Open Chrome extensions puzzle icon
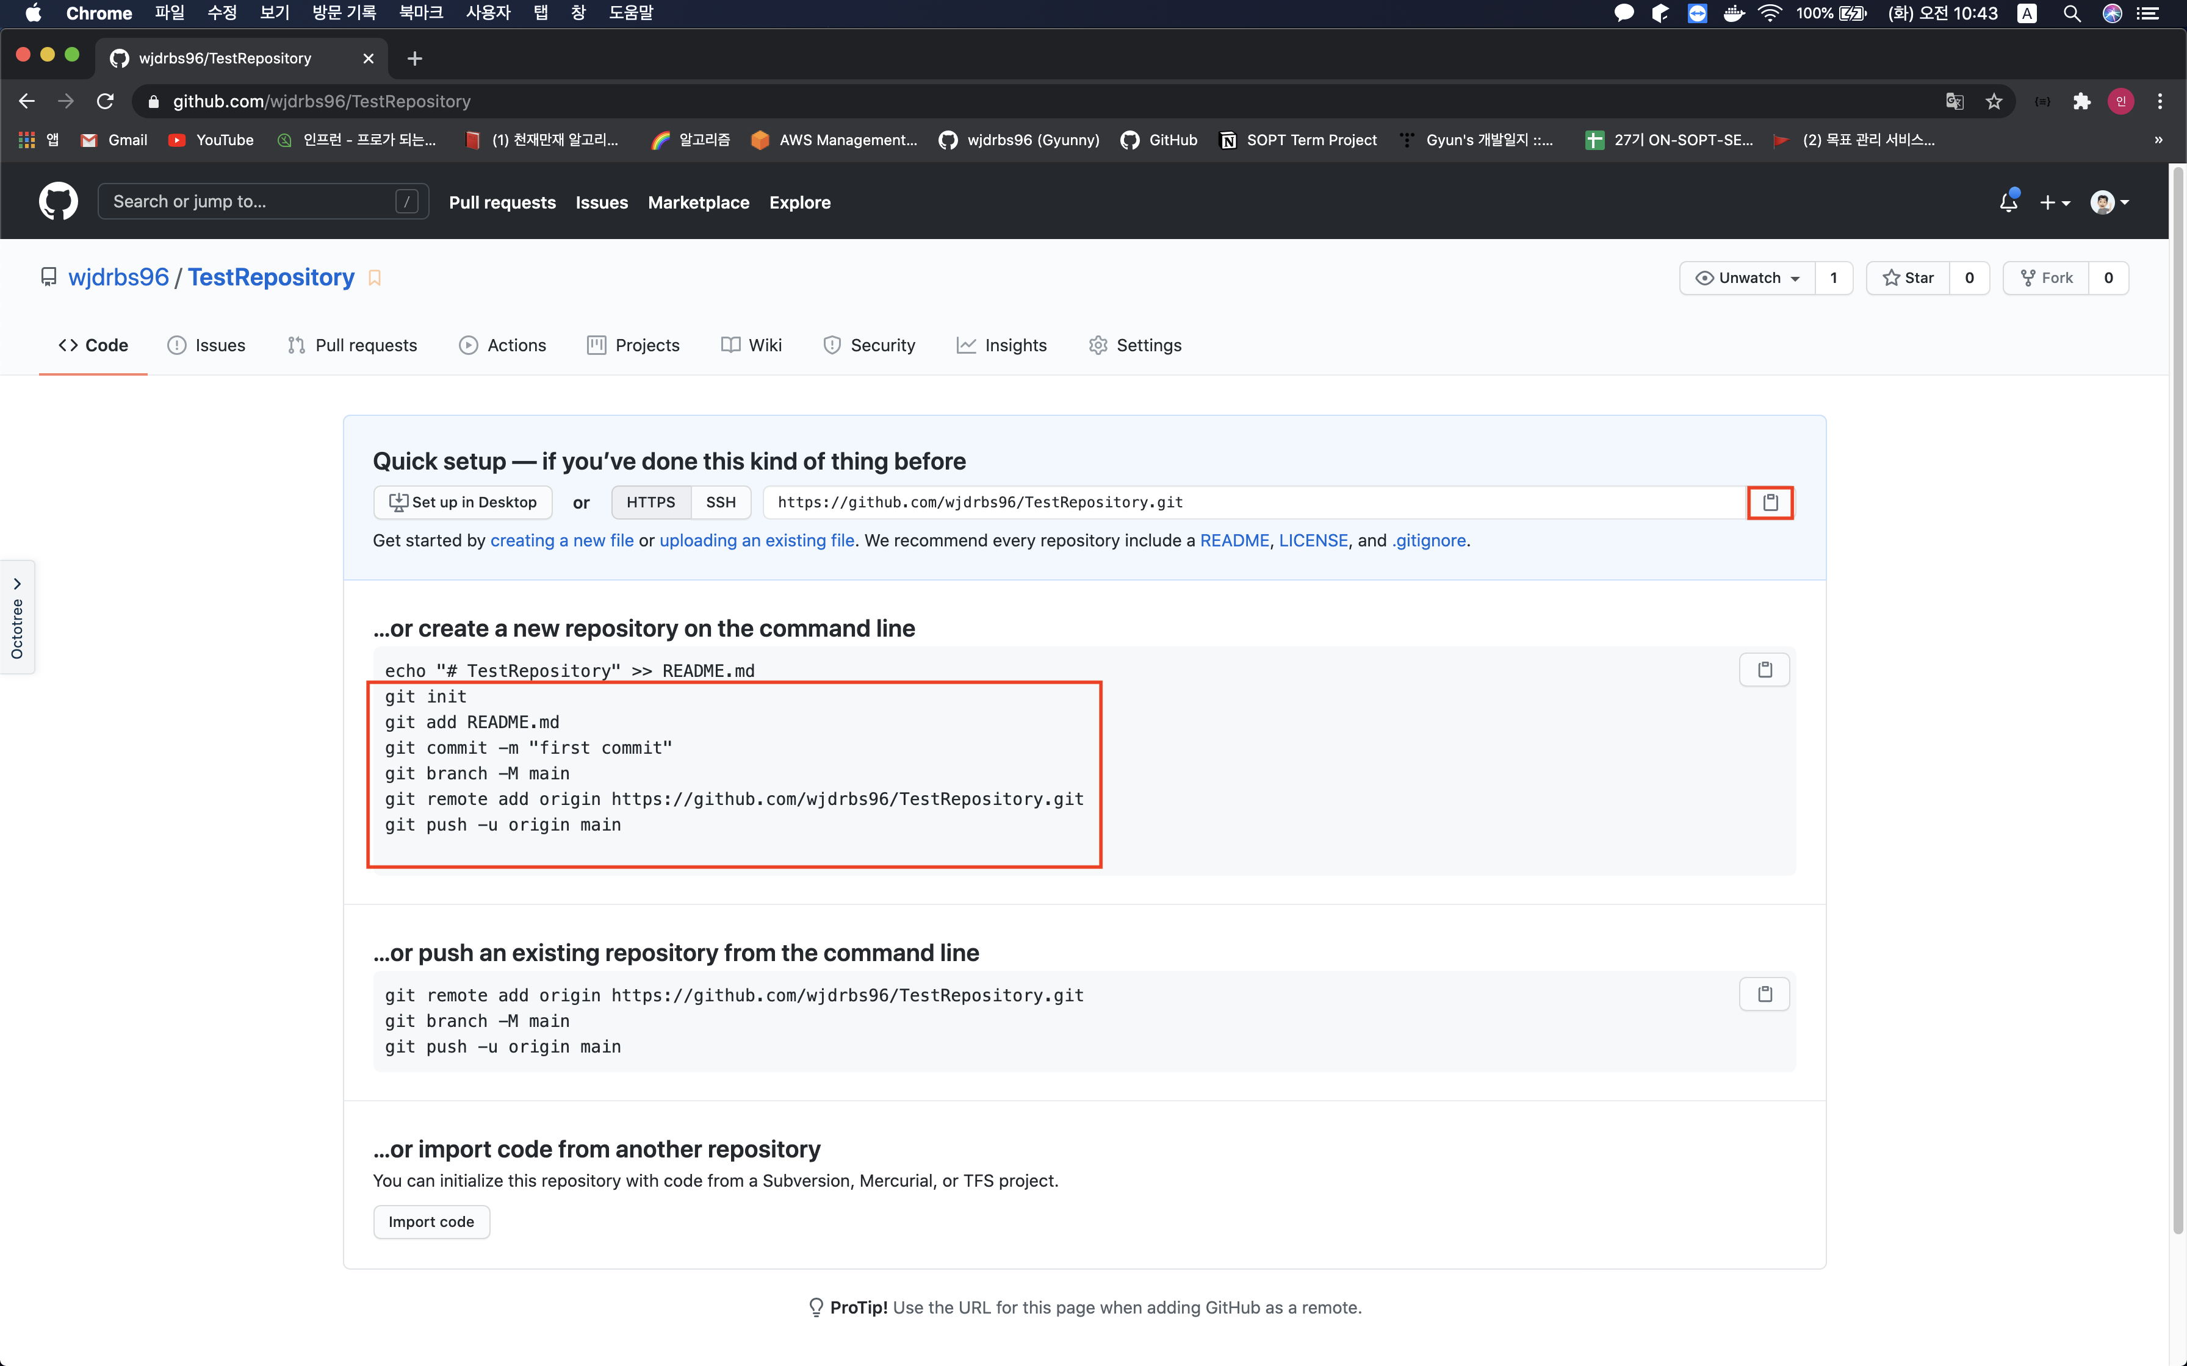 click(2081, 101)
